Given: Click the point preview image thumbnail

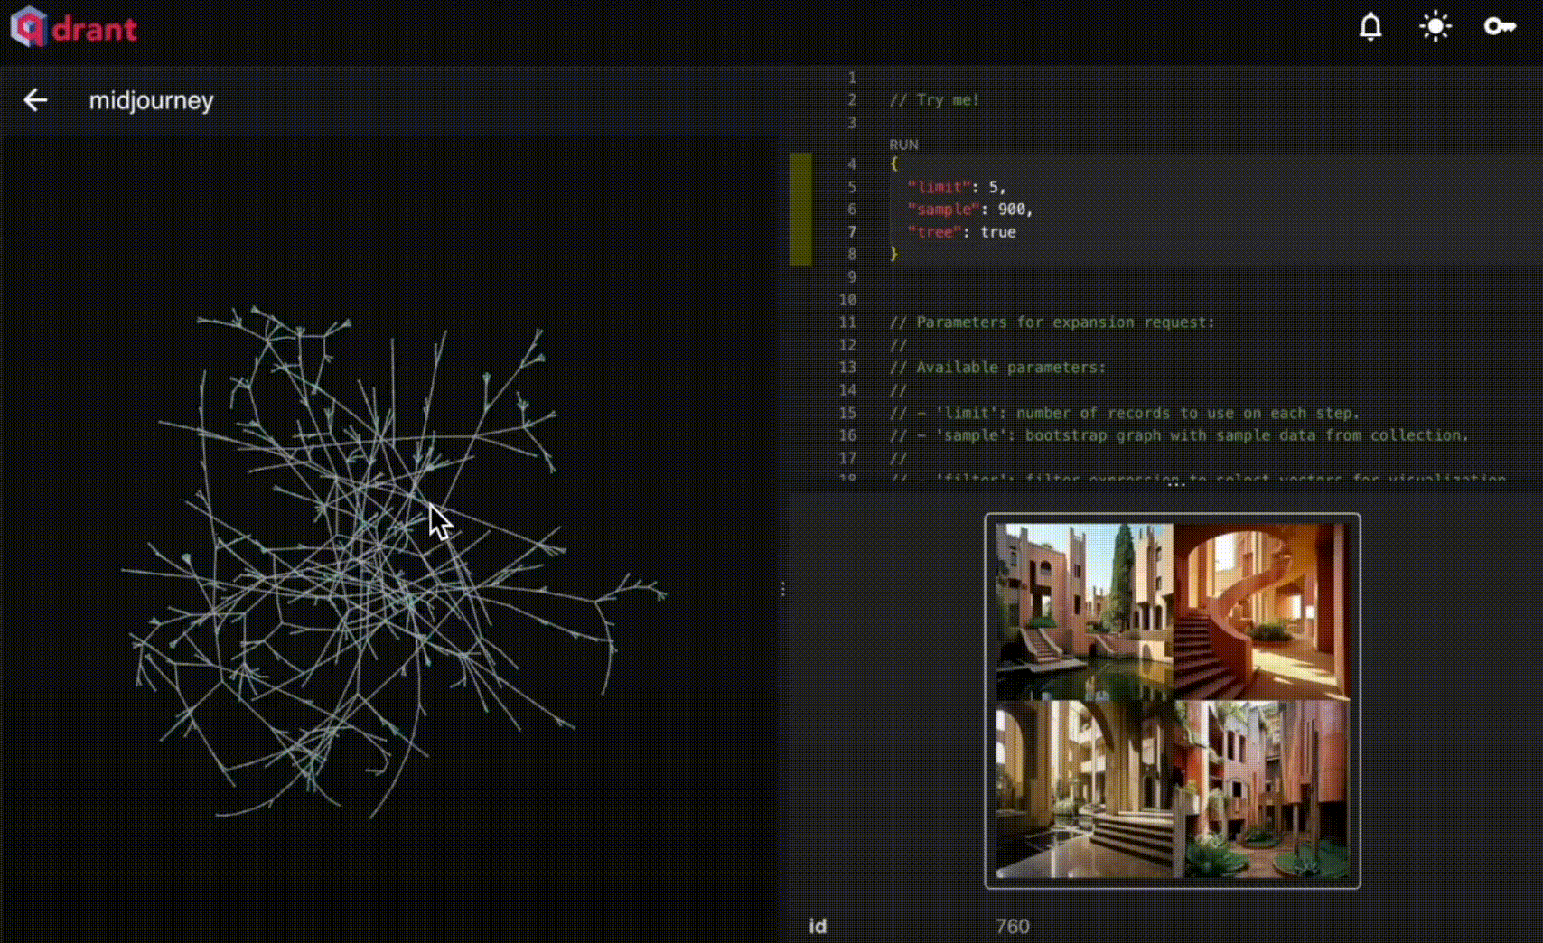Looking at the screenshot, I should coord(1173,701).
